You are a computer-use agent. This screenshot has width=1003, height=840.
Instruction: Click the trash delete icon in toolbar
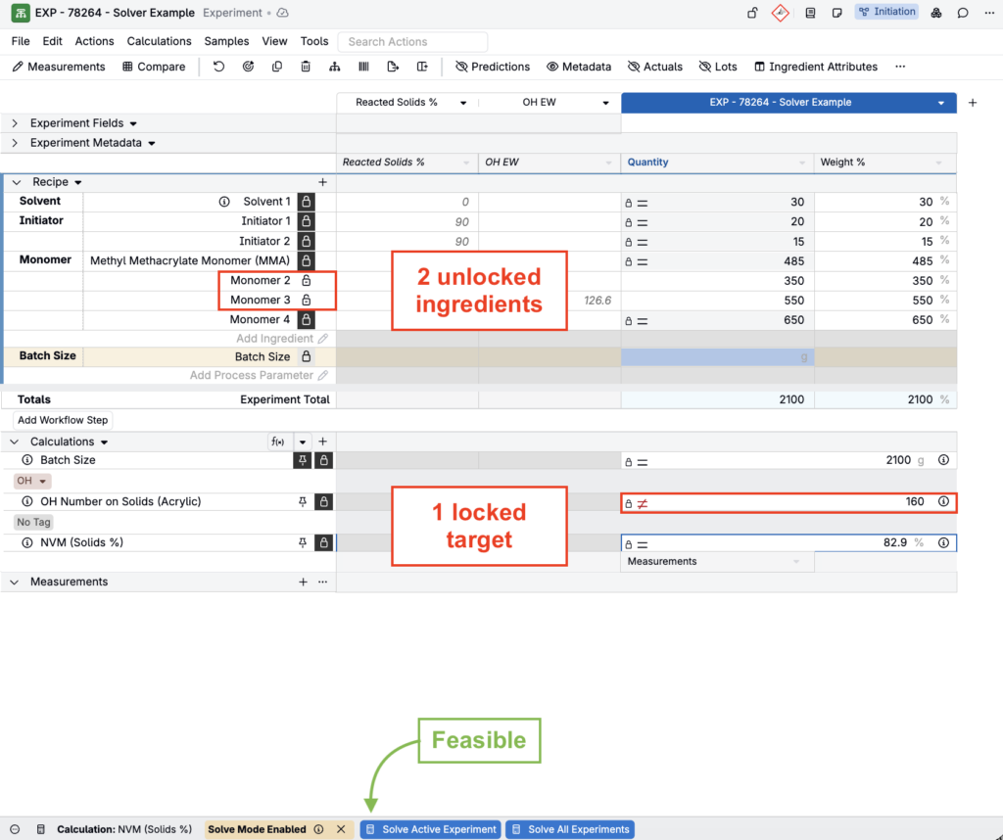tap(306, 67)
